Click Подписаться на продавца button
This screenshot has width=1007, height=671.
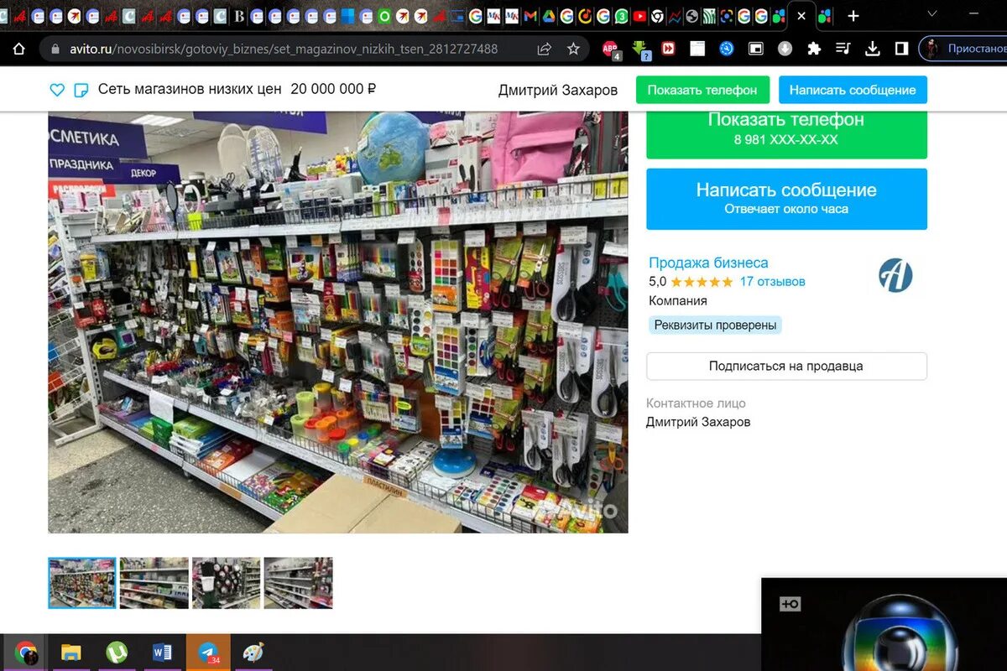[x=786, y=366]
